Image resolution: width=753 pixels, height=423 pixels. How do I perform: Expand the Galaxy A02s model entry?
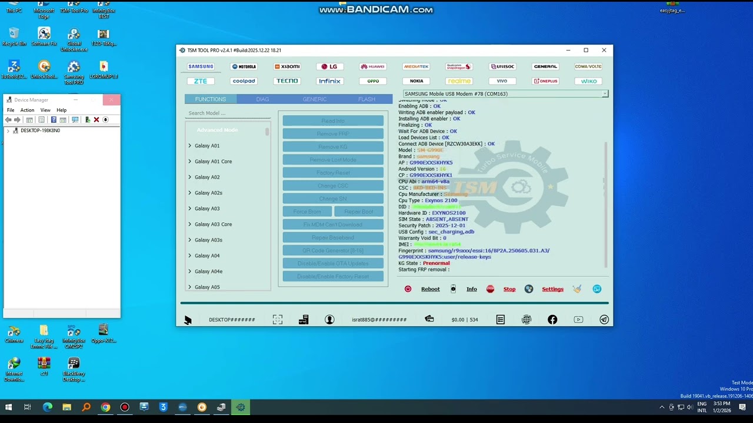(x=190, y=193)
